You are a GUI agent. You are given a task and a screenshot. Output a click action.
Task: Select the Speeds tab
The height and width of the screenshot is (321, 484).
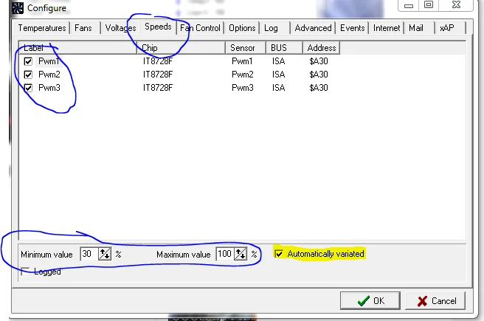coord(158,27)
